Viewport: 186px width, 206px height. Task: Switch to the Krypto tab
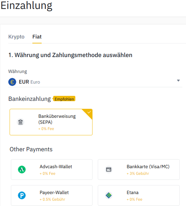(x=16, y=36)
